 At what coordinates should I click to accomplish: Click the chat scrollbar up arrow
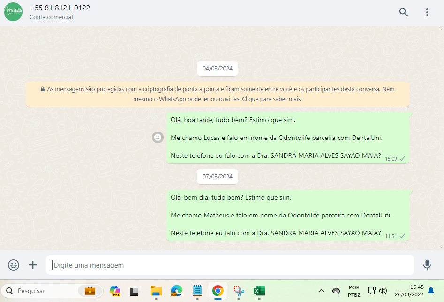pos(442,29)
